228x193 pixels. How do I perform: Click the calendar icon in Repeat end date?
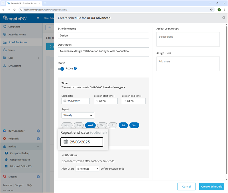(x=66, y=142)
